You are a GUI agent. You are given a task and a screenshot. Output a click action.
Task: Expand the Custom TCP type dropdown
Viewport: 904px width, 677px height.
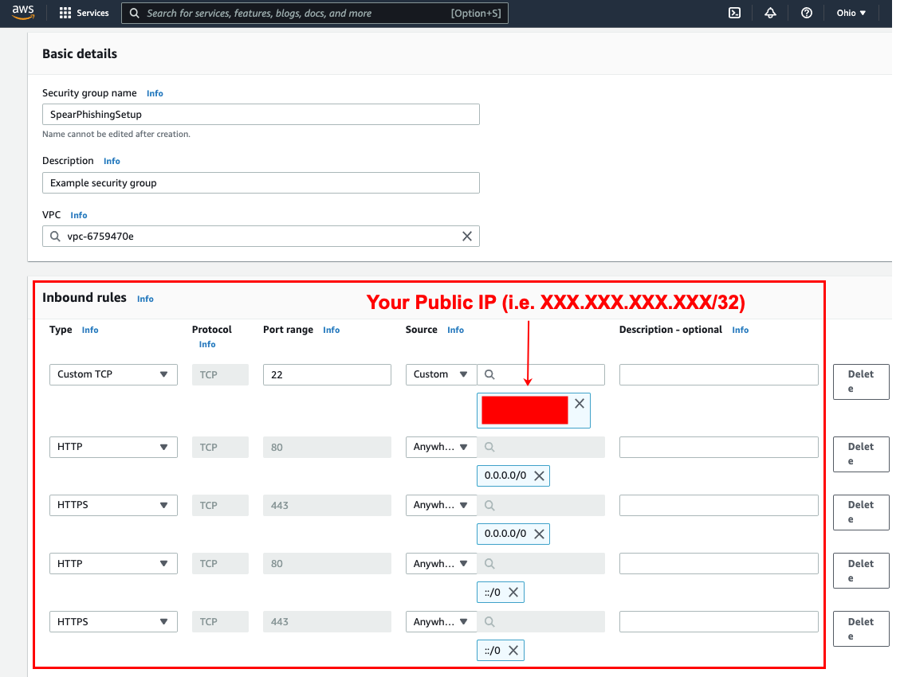113,374
